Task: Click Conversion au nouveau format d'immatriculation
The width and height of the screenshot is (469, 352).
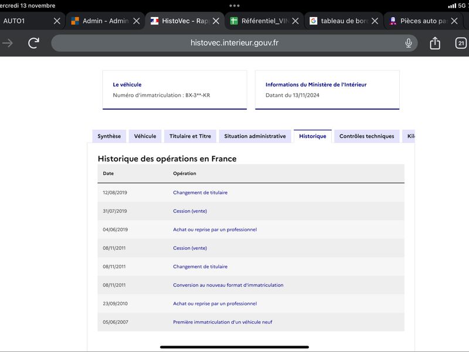Action: click(228, 285)
